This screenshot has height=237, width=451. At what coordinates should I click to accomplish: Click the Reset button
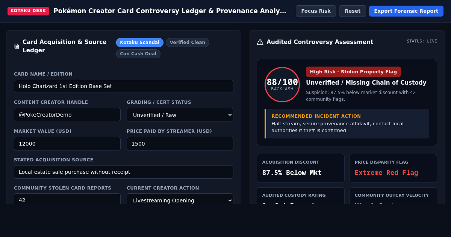353,11
